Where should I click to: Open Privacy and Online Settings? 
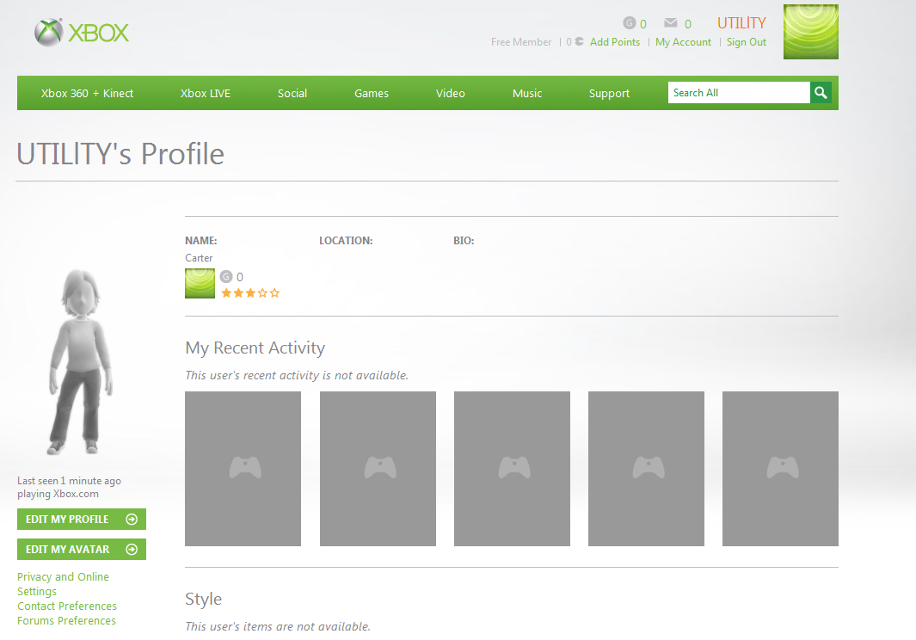[x=63, y=584]
